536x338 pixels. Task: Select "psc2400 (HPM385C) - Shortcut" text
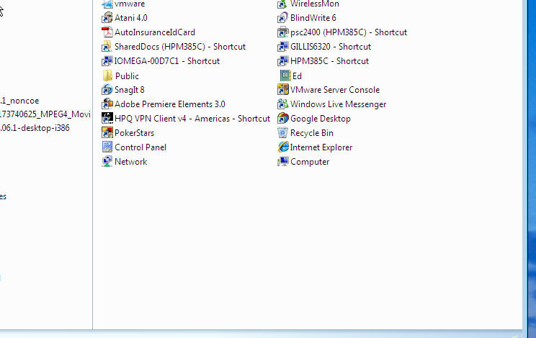click(349, 32)
